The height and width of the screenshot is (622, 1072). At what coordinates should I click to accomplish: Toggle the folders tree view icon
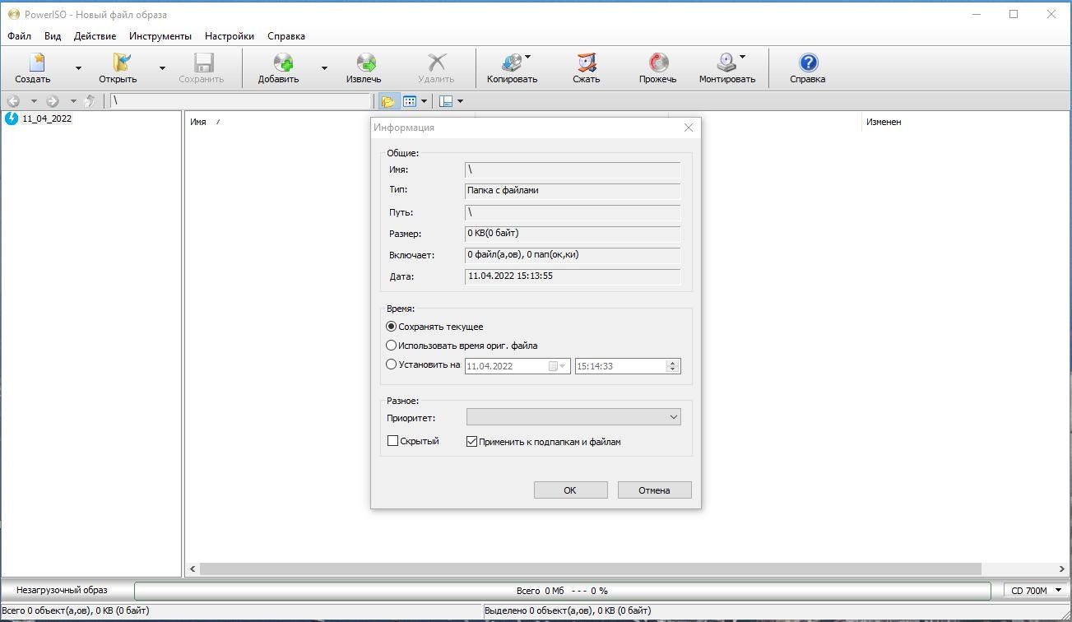[x=387, y=101]
